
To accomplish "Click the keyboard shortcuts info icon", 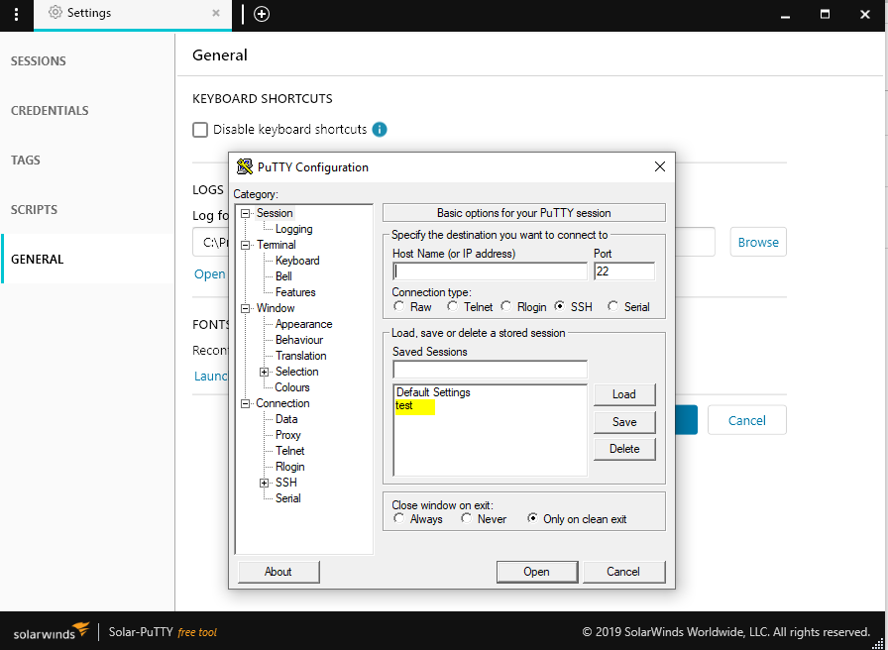I will tap(380, 130).
